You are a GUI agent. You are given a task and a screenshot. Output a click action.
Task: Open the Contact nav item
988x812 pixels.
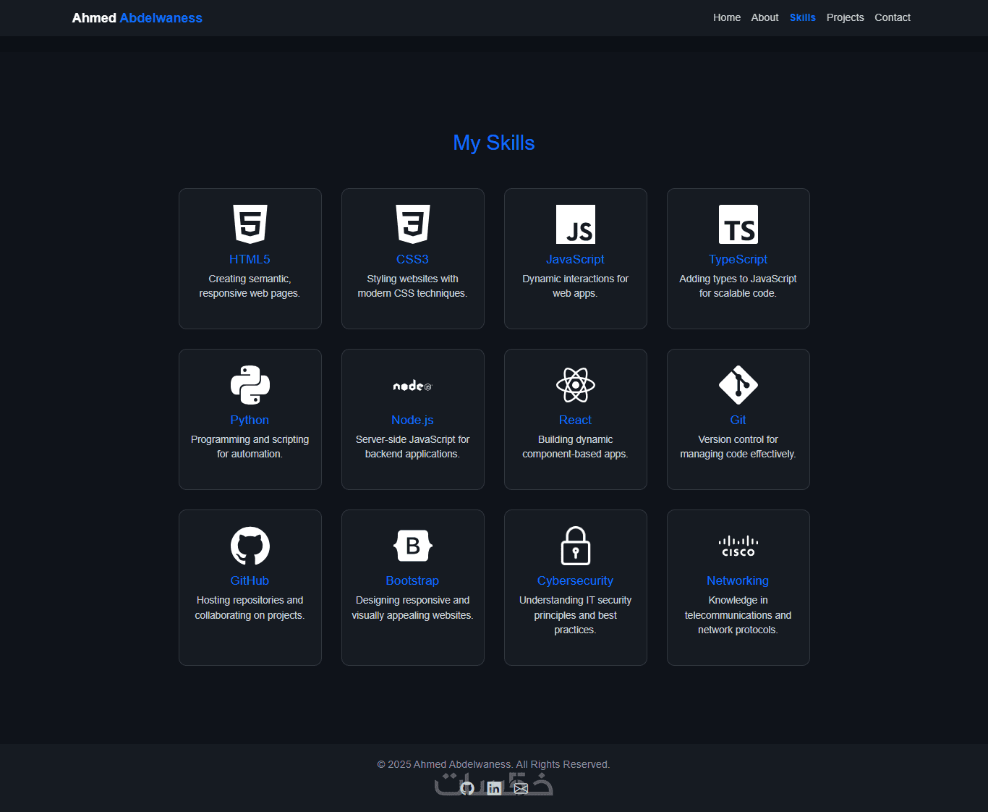coord(893,17)
